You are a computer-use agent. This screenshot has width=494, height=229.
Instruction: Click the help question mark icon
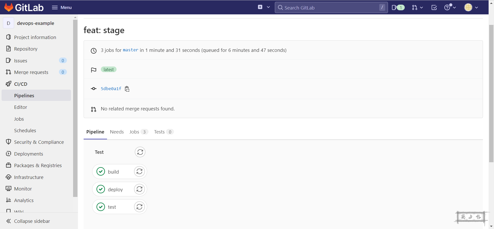[447, 7]
